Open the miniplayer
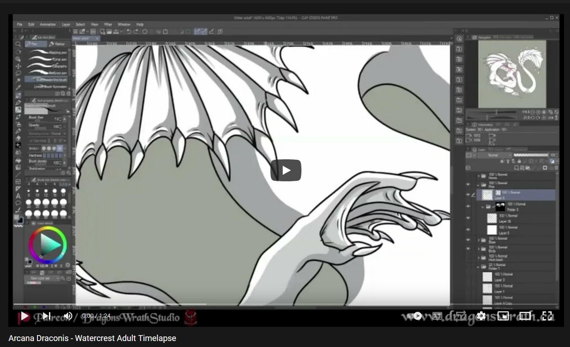This screenshot has height=347, width=570. (503, 316)
